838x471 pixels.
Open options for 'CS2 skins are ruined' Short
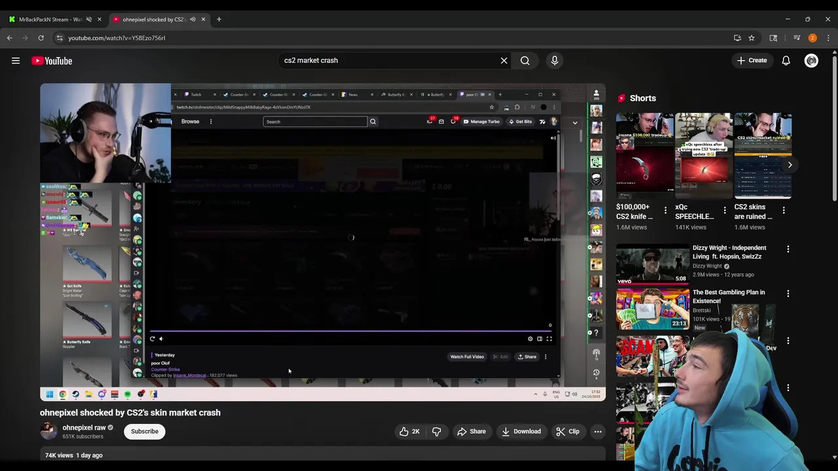click(784, 211)
